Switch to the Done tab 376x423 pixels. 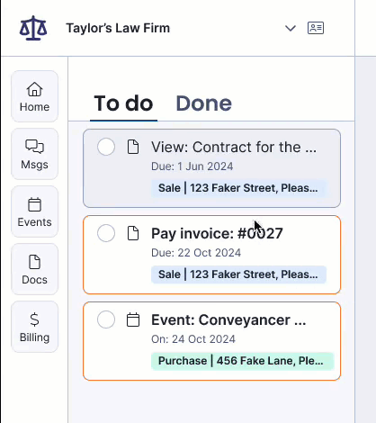pyautogui.click(x=203, y=103)
